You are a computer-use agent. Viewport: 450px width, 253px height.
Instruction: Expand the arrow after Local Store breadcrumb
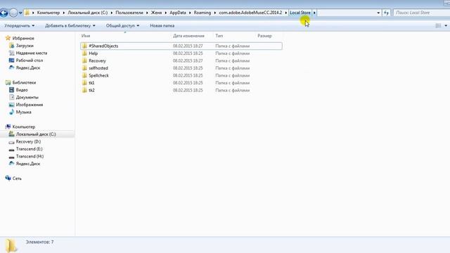pos(314,13)
